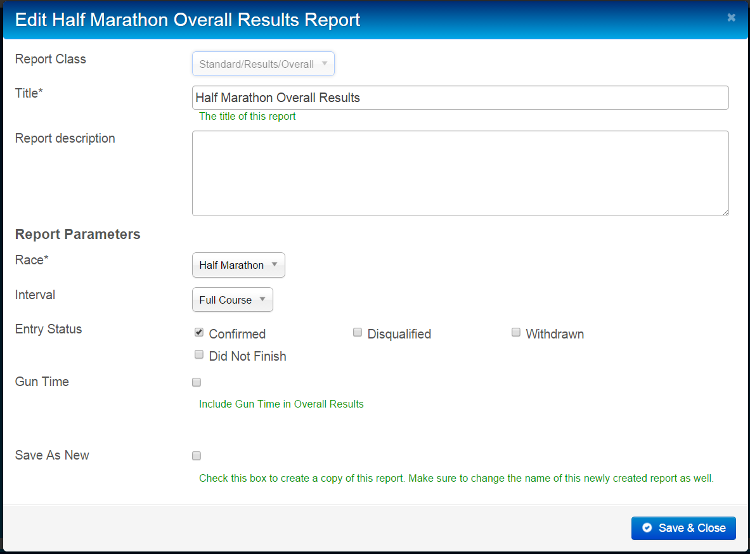This screenshot has width=750, height=554.
Task: Click the copy report hint text
Action: 456,479
